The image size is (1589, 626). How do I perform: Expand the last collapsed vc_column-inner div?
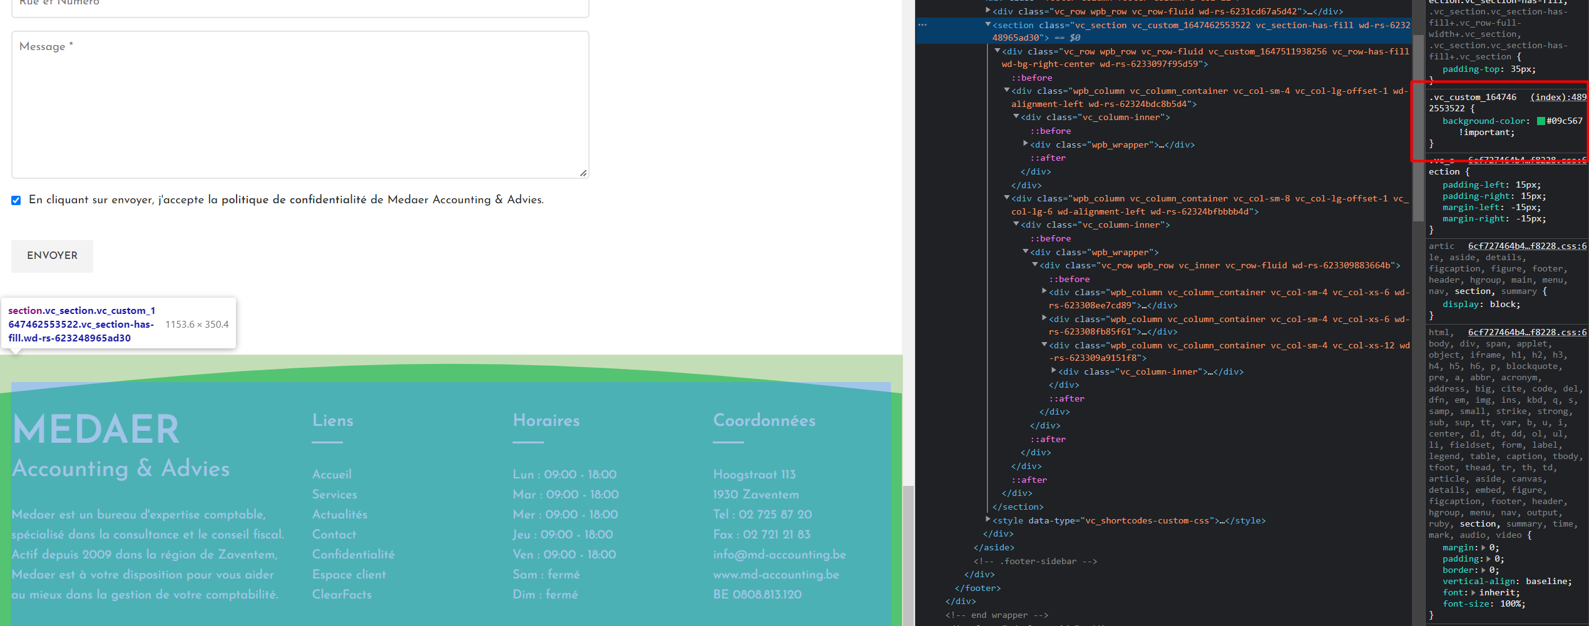(1054, 371)
